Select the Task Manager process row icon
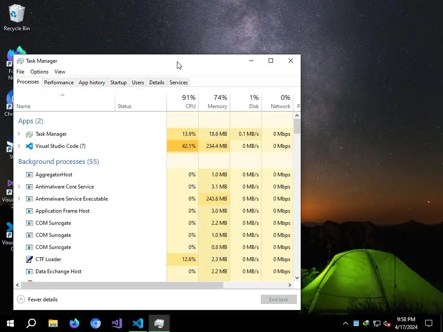 point(29,134)
